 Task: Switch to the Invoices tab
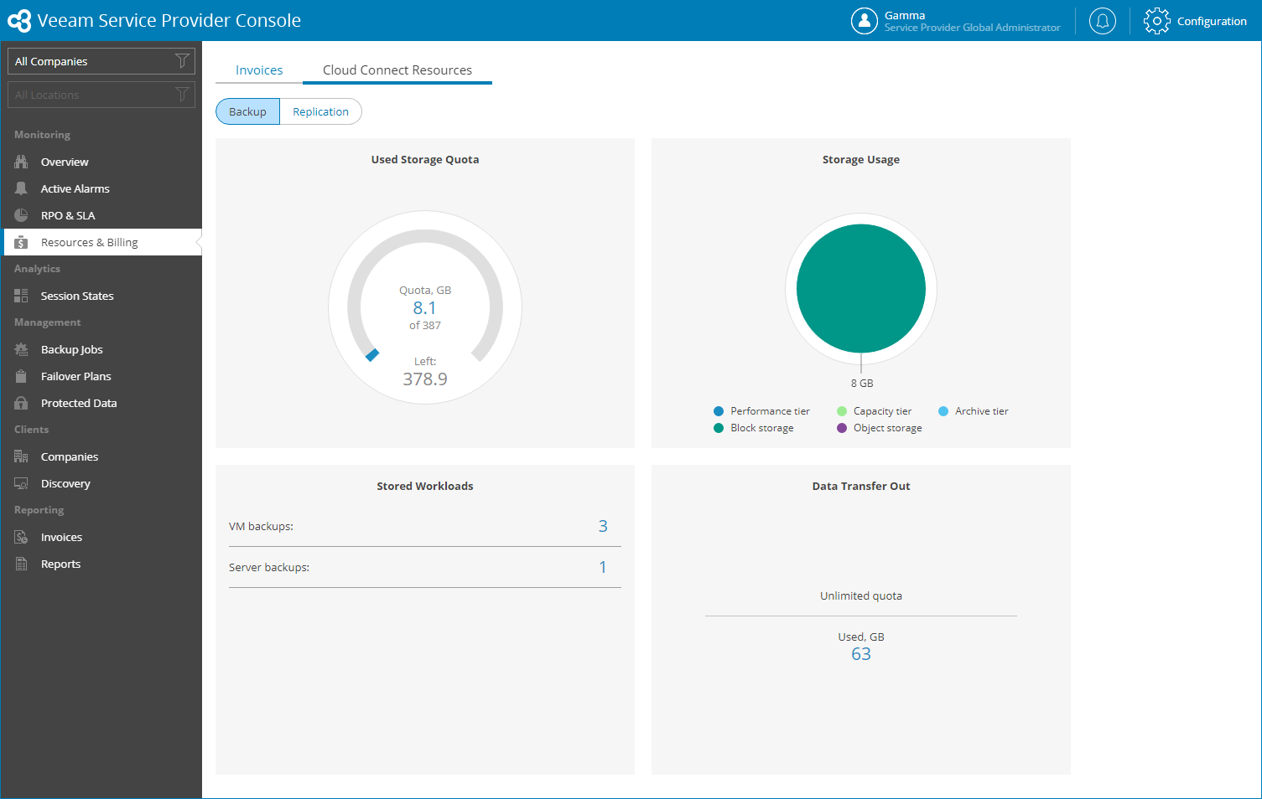tap(259, 70)
